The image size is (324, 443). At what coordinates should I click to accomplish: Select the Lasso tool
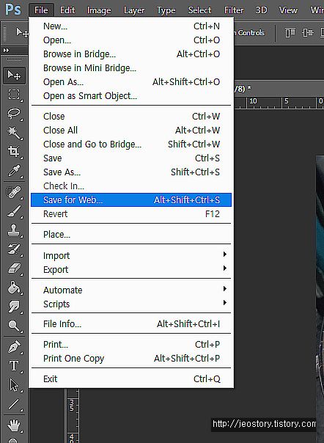point(14,114)
